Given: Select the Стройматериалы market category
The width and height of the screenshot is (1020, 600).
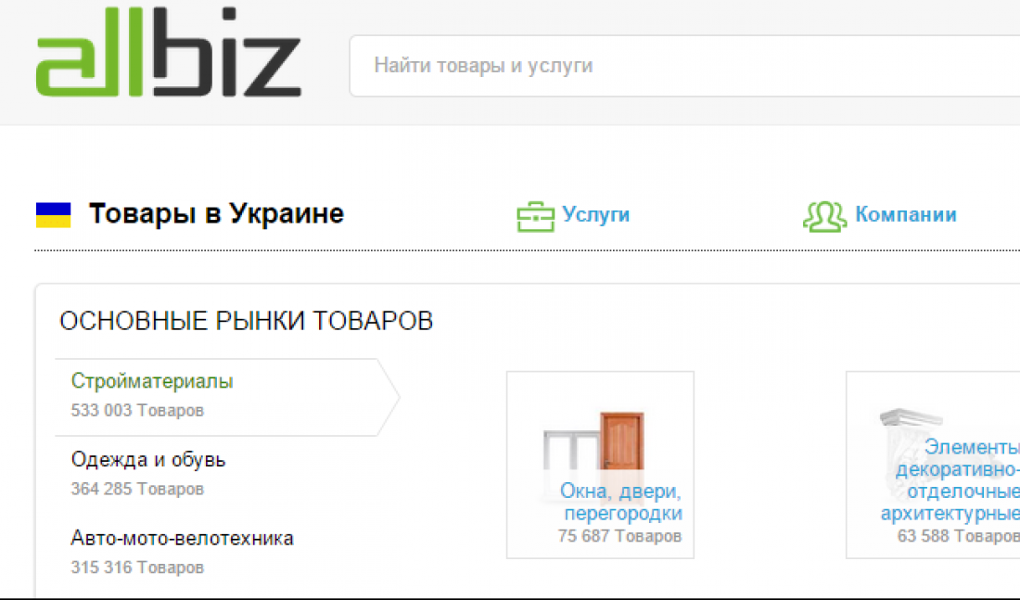Looking at the screenshot, I should tap(151, 381).
